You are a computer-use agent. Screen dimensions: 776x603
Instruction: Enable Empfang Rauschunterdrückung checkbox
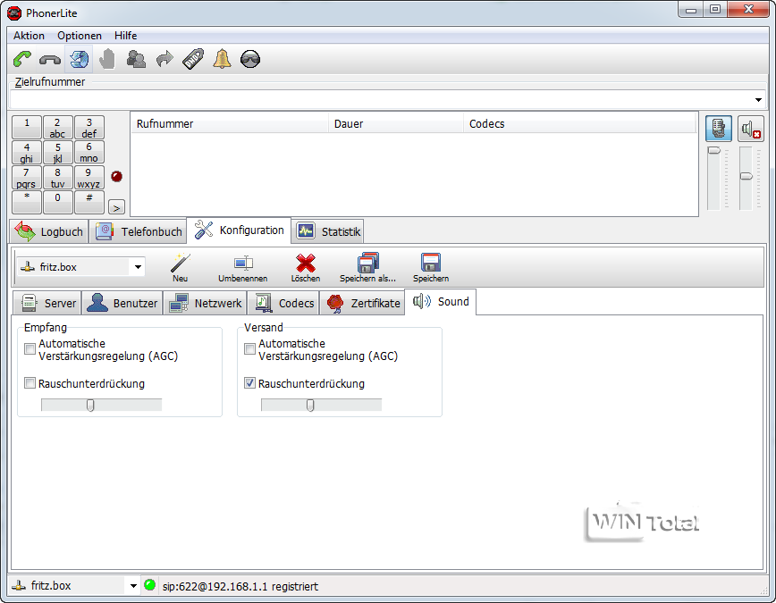[x=30, y=383]
